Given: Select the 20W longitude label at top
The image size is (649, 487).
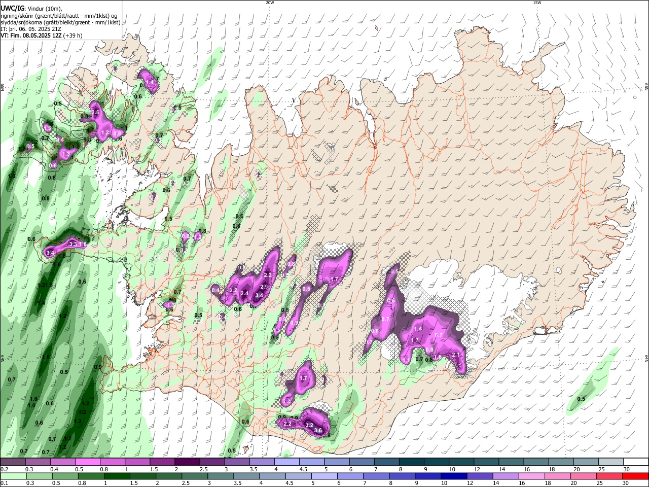Looking at the screenshot, I should pos(270,3).
